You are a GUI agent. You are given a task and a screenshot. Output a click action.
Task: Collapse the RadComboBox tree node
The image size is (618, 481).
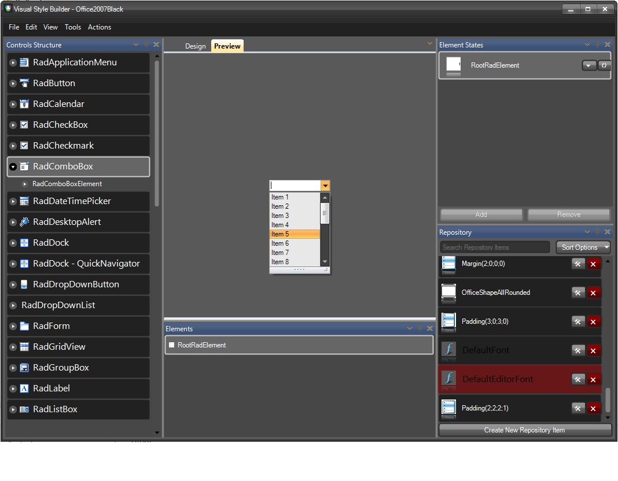[13, 167]
